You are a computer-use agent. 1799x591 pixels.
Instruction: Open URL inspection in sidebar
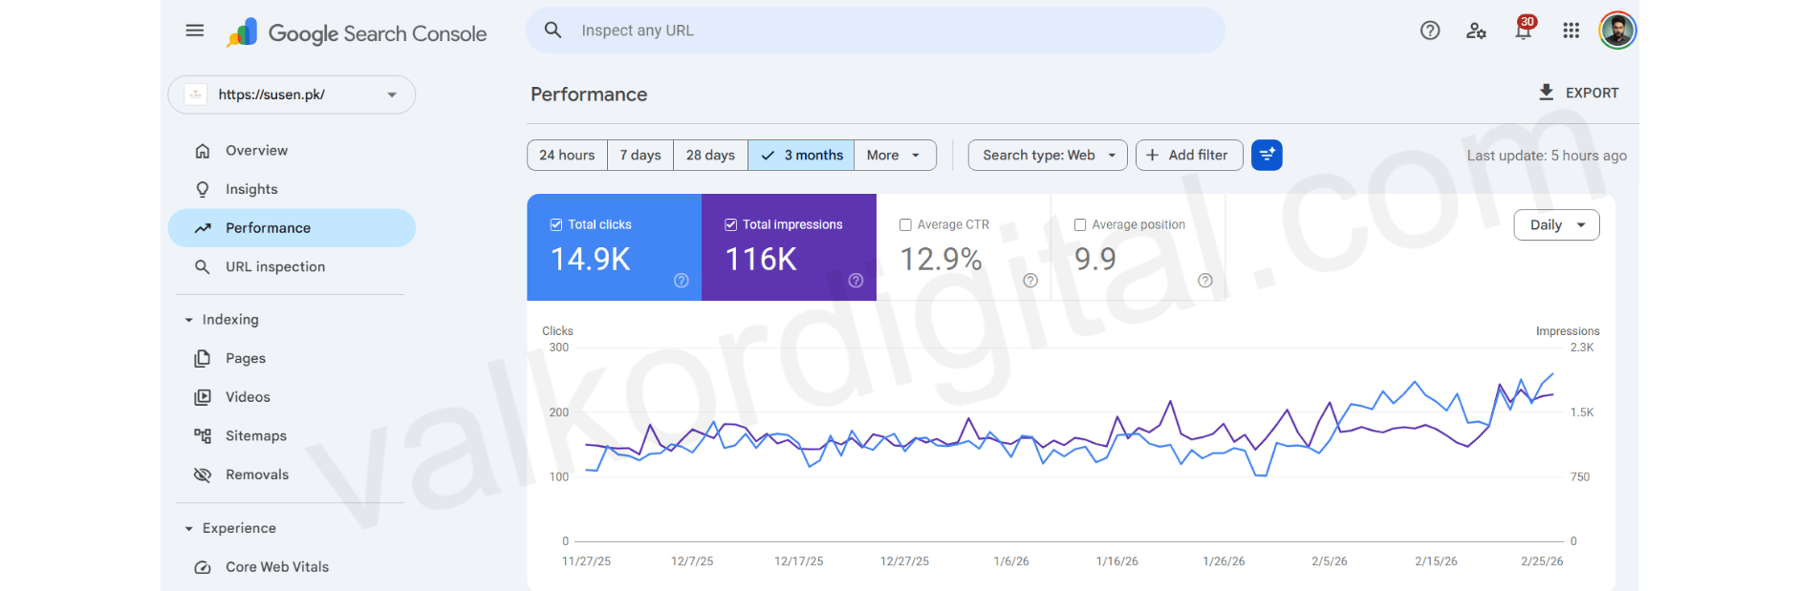coord(274,266)
